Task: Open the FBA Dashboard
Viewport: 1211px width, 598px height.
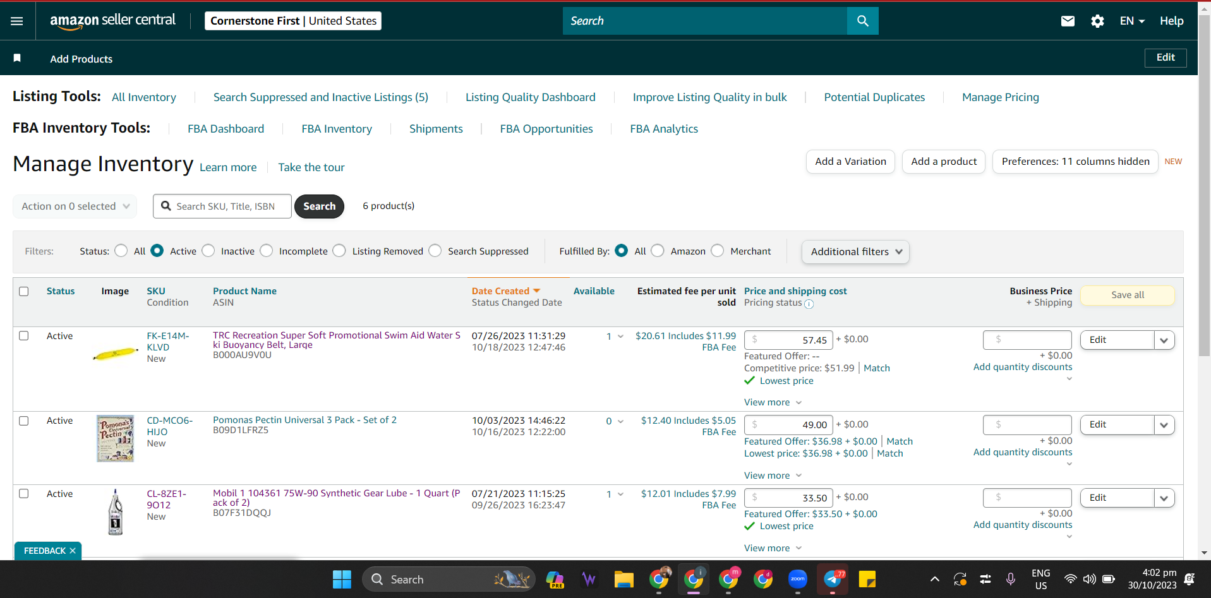Action: pos(226,129)
